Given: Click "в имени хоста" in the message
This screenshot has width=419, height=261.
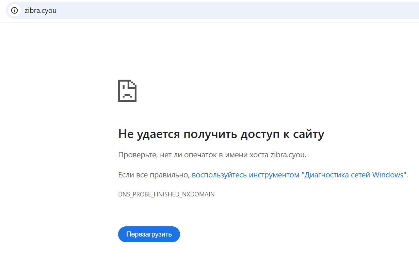Looking at the screenshot, I should pyautogui.click(x=243, y=155).
